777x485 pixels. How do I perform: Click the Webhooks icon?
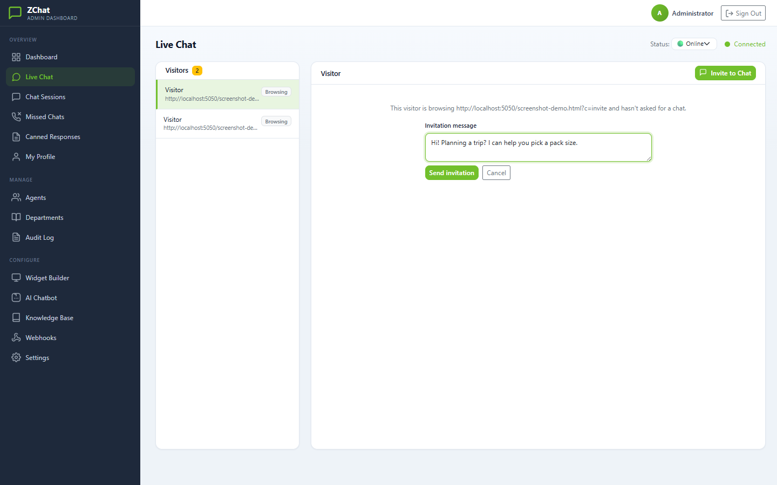pyautogui.click(x=16, y=338)
